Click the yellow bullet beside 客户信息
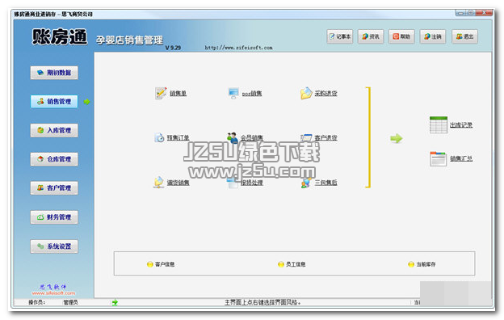 click(149, 264)
